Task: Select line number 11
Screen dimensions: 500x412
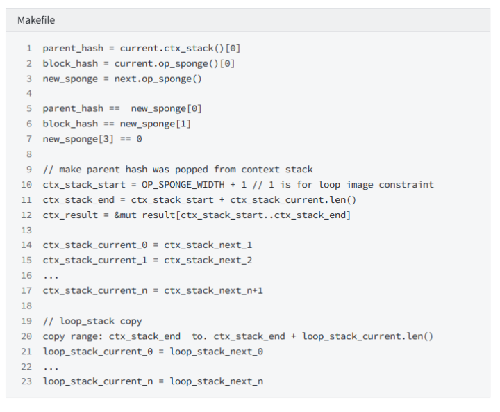Action: tap(26, 200)
